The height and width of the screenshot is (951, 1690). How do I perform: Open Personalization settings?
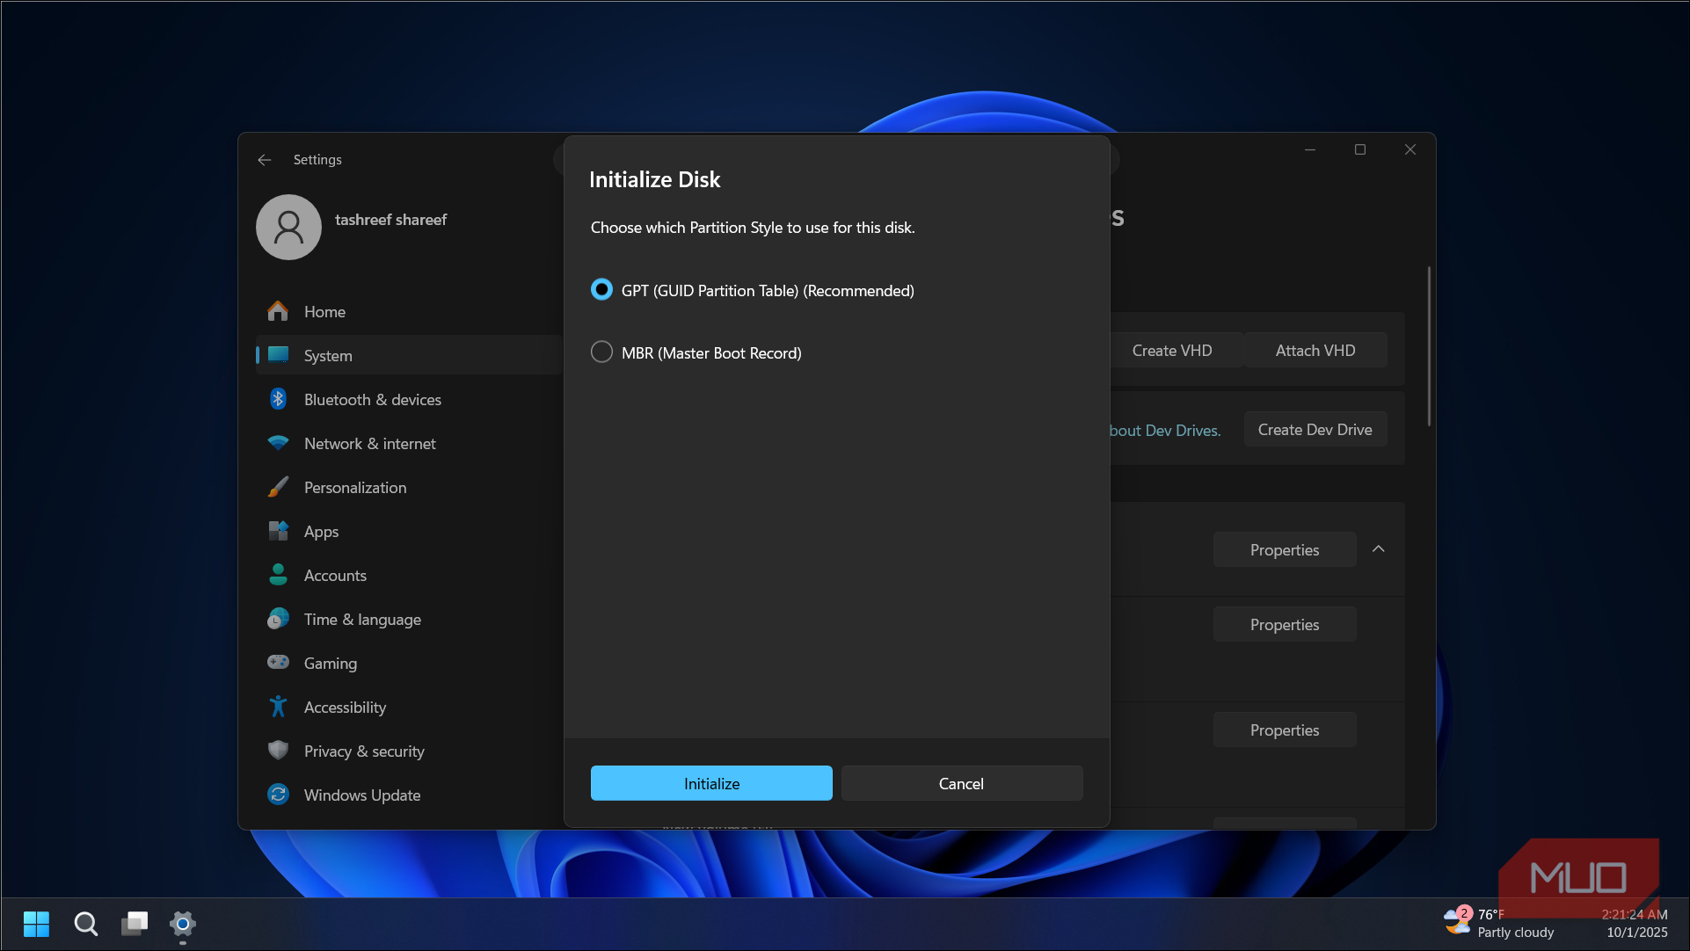(409, 487)
